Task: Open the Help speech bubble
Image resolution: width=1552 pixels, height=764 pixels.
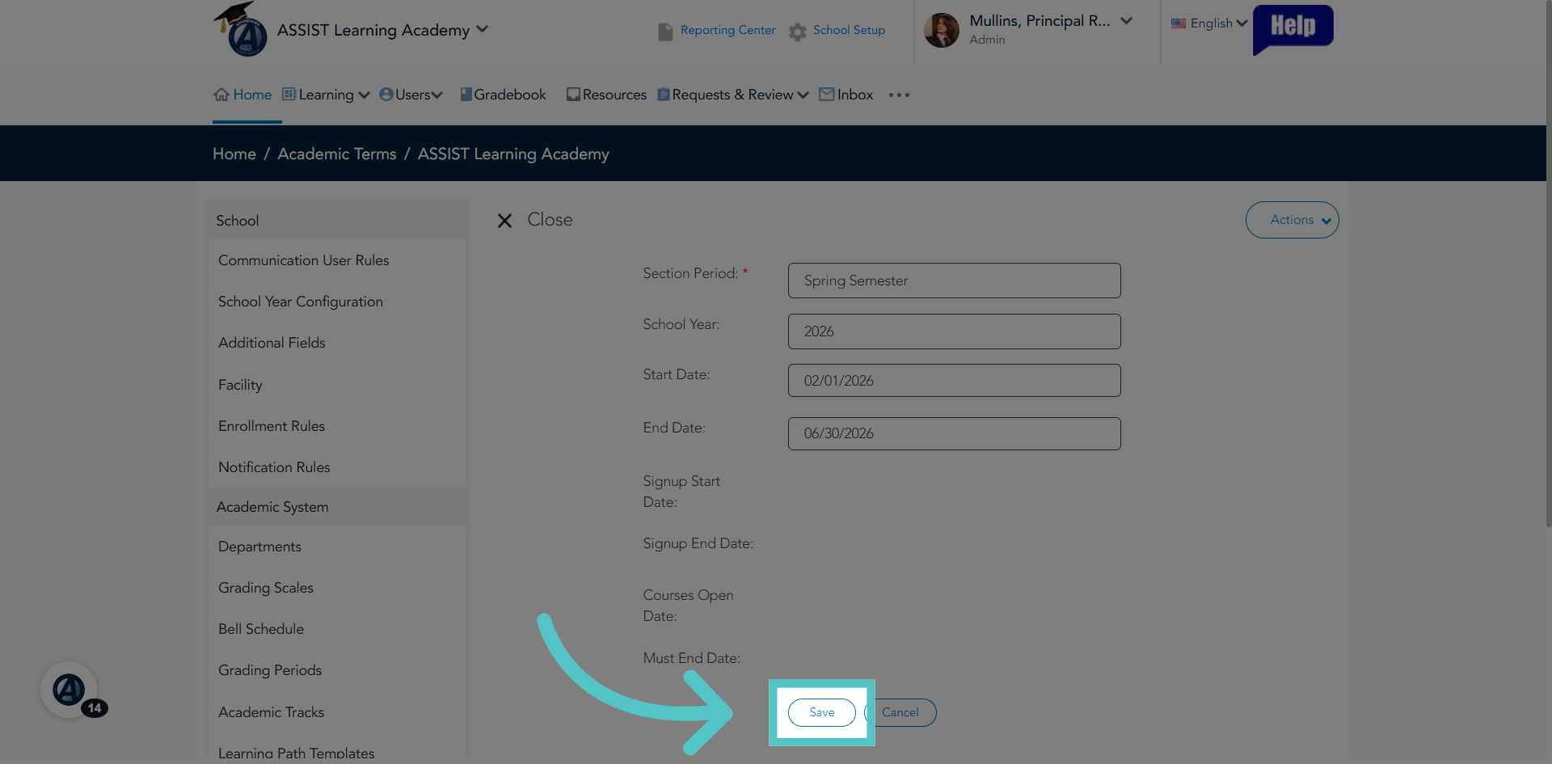Action: click(x=1293, y=30)
